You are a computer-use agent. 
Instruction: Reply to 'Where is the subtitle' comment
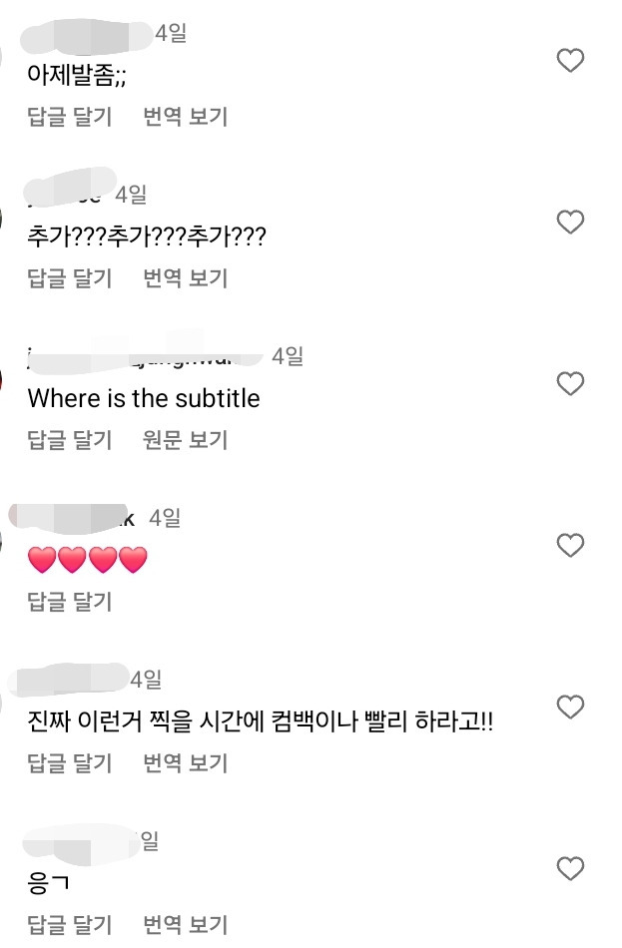pos(70,440)
